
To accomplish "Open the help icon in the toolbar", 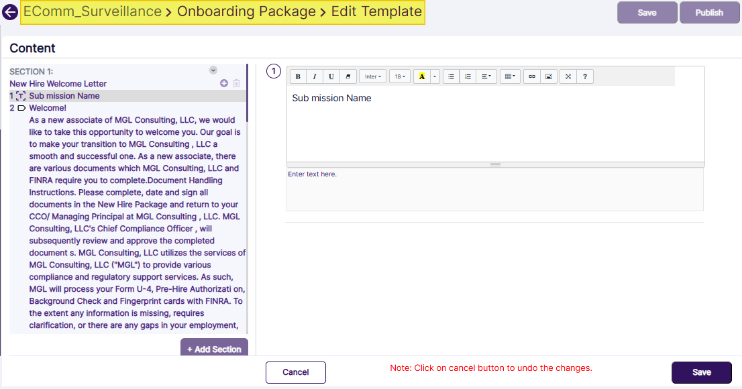I will pyautogui.click(x=584, y=76).
